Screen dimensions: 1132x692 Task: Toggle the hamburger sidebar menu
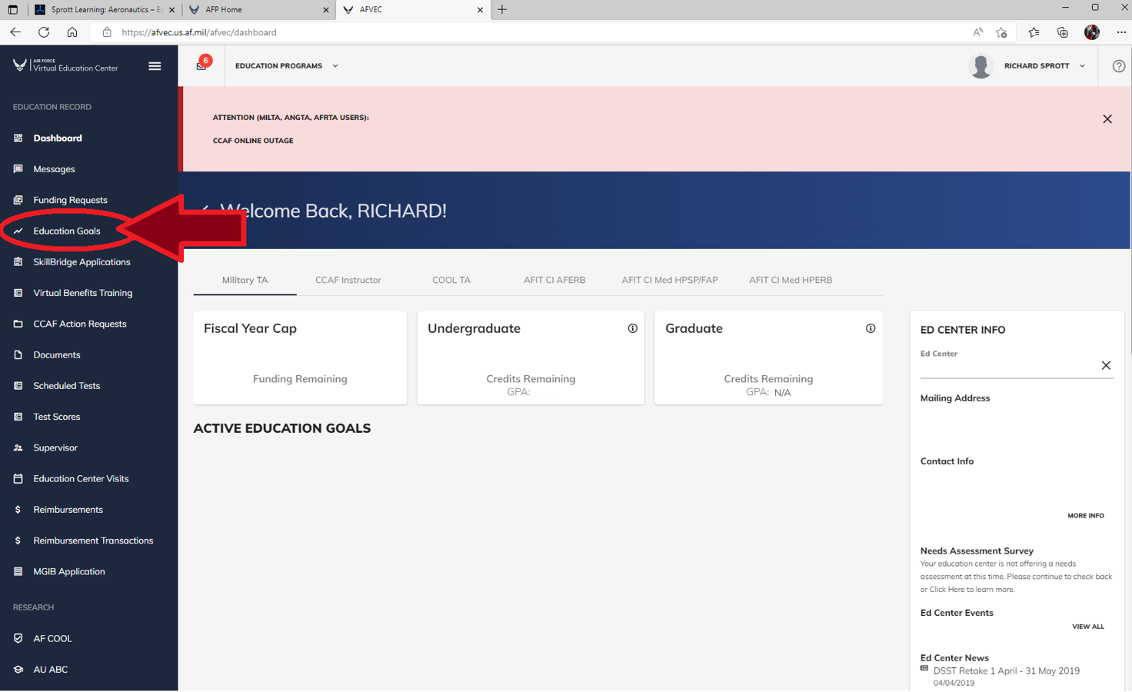pos(155,66)
